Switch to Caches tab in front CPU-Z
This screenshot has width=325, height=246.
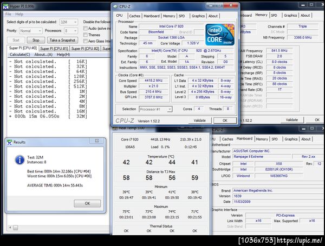[134, 16]
